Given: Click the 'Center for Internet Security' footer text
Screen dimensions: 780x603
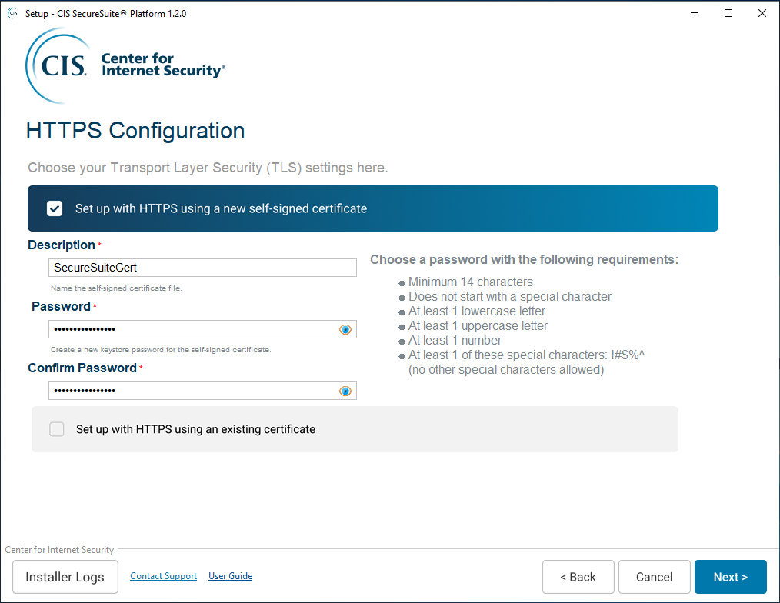Looking at the screenshot, I should point(59,550).
